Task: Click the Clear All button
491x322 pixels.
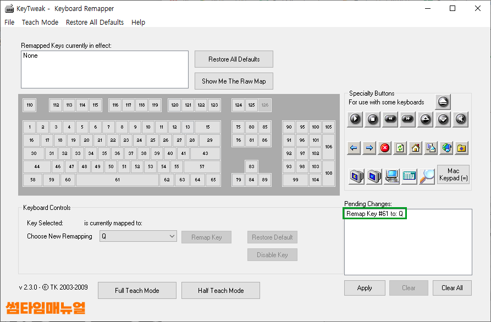Action: [452, 288]
